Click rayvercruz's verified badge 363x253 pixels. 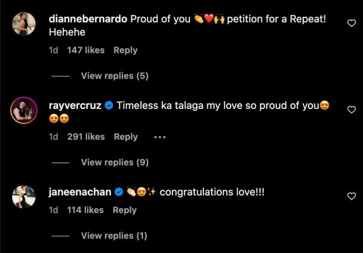(x=109, y=105)
